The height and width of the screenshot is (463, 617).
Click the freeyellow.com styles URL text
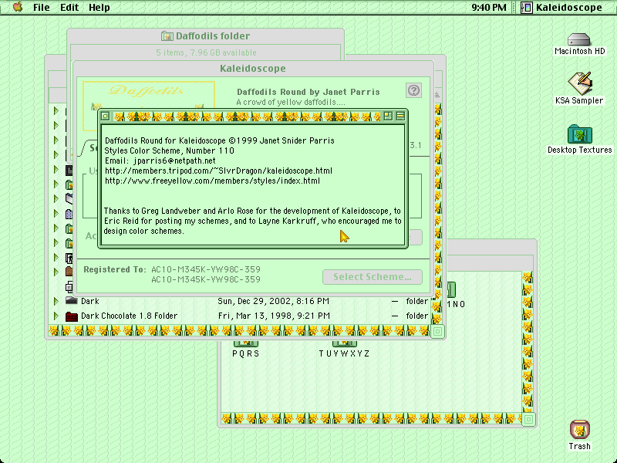click(212, 181)
